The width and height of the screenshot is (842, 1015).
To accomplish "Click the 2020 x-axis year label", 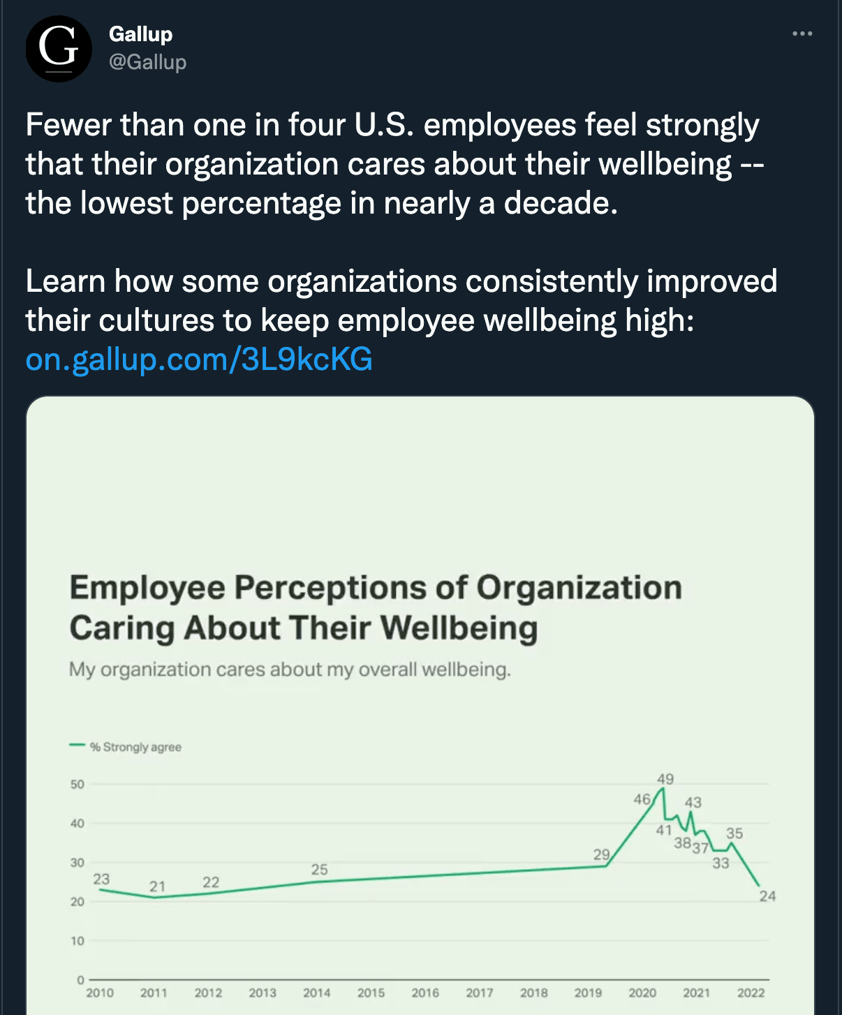I will (642, 993).
